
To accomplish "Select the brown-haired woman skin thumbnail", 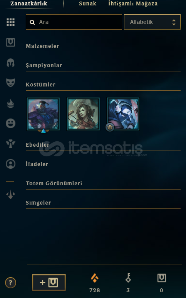I will 83,114.
